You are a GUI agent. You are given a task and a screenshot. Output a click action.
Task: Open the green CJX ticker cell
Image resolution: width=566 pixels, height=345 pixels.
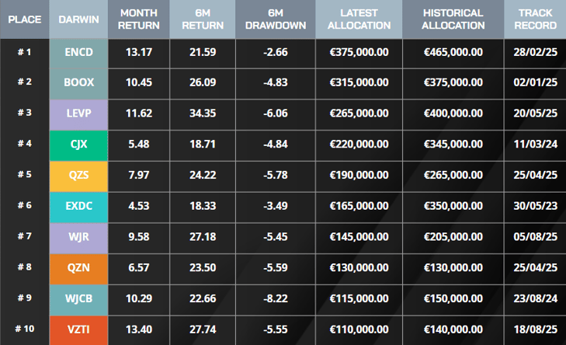[78, 145]
